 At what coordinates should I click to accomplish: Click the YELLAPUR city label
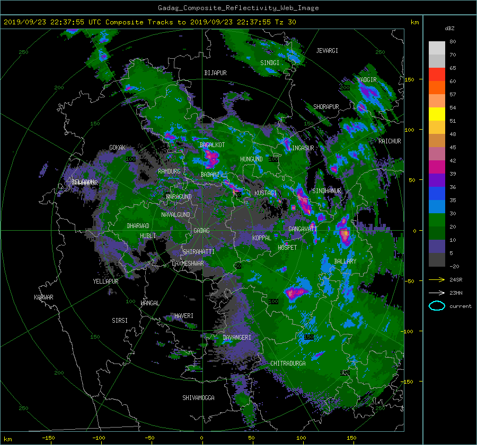tap(105, 281)
